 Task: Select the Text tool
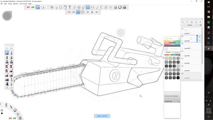(70, 7)
